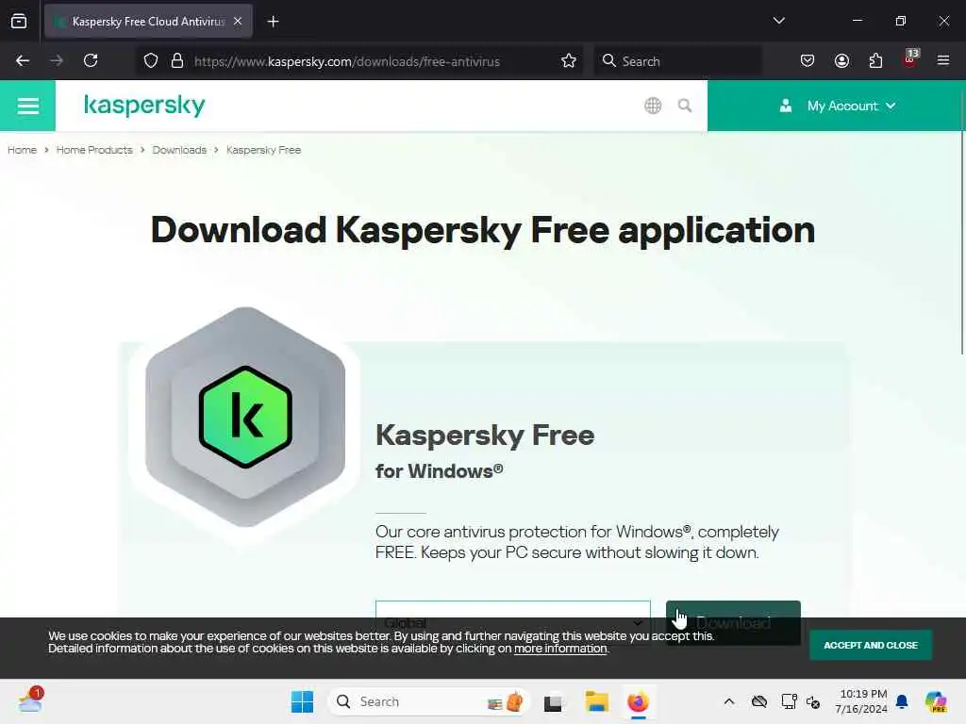
Task: Go to Home Products breadcrumb
Action: point(94,150)
